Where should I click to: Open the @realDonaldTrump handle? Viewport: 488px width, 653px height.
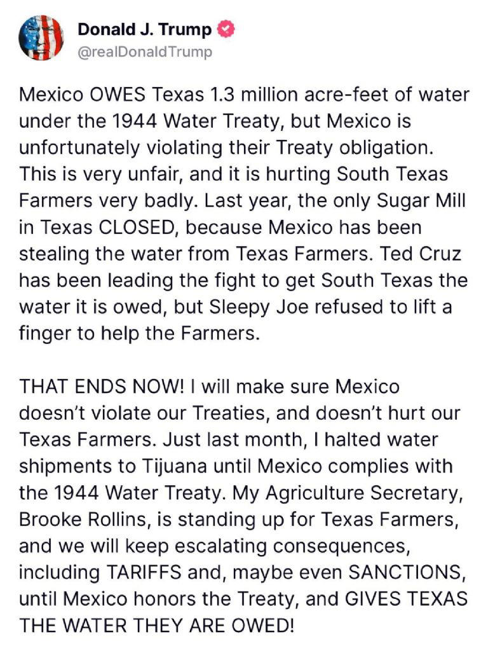coord(144,52)
